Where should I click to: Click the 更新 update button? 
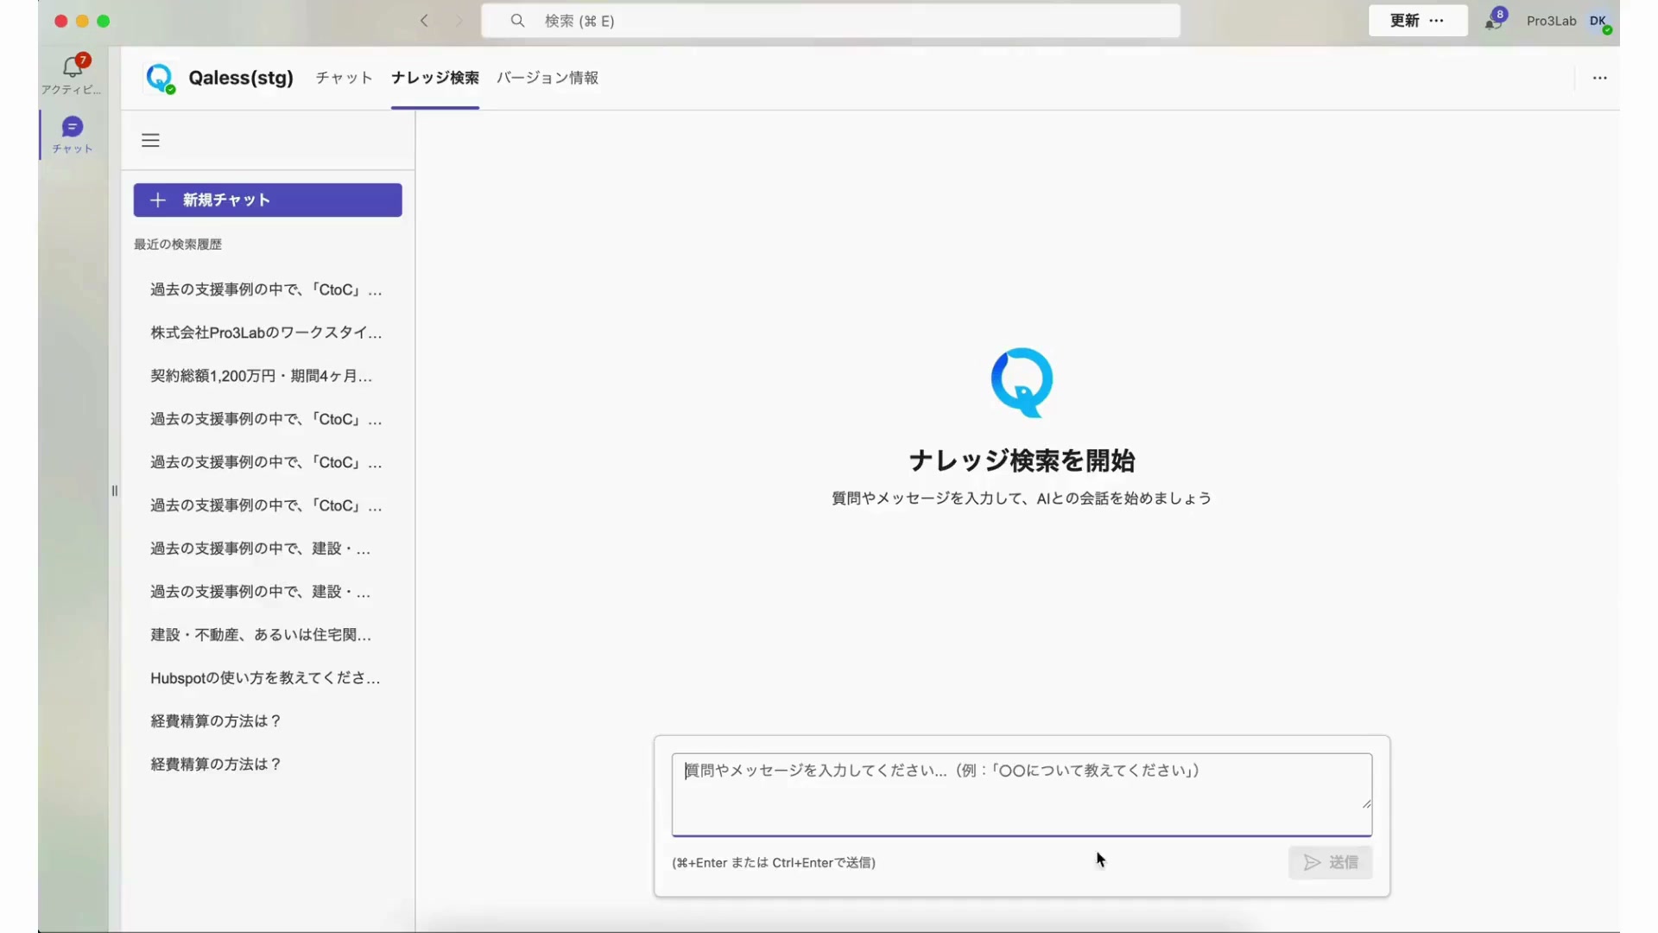pyautogui.click(x=1404, y=21)
